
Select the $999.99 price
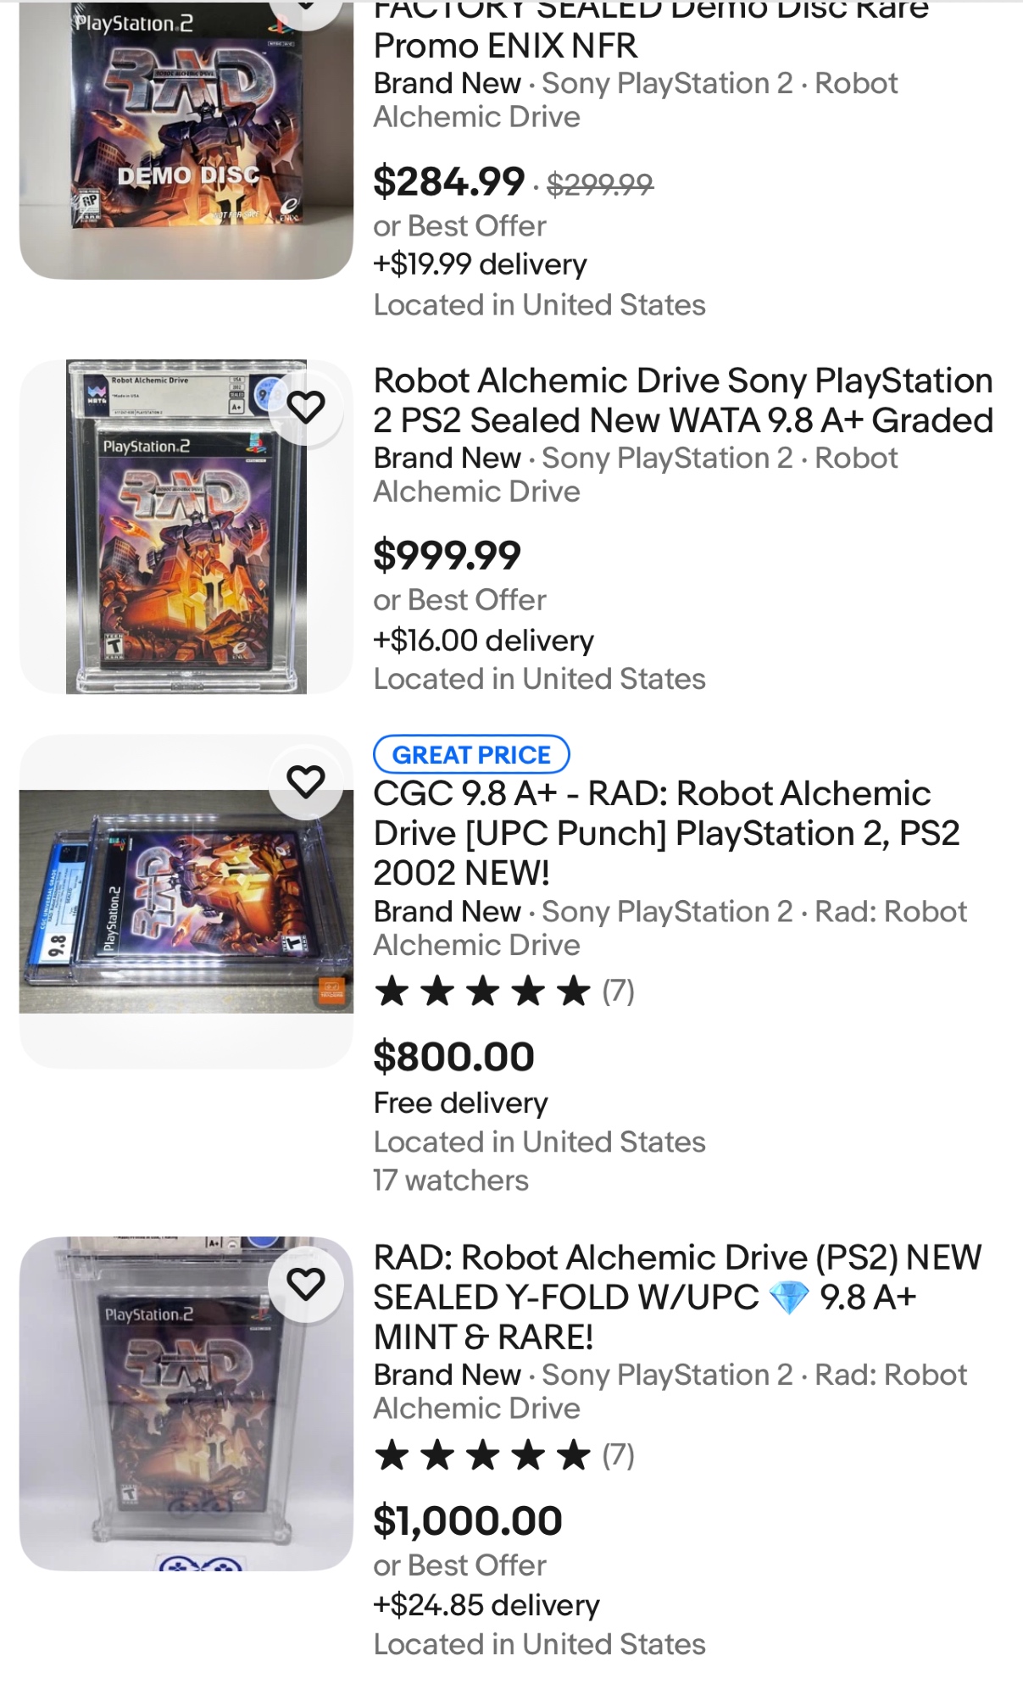click(x=448, y=556)
